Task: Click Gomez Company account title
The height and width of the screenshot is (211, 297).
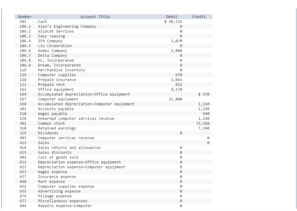Action: [x=52, y=51]
